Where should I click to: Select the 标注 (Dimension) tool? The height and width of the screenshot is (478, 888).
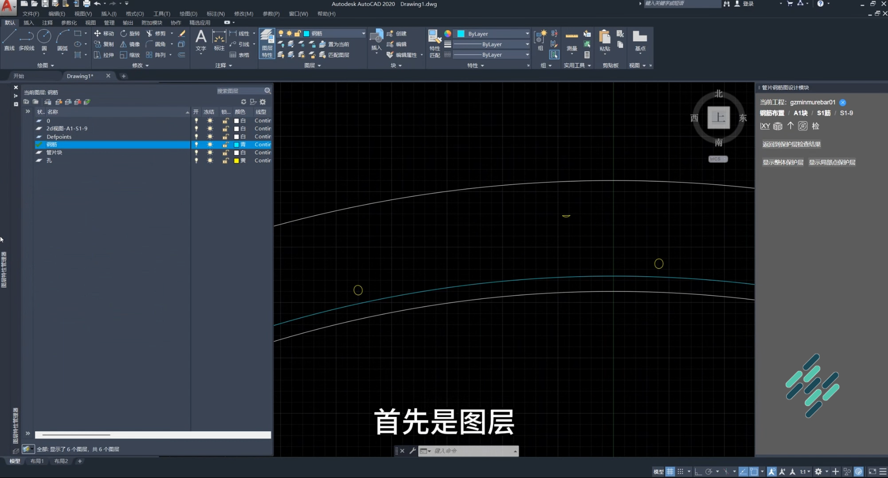(219, 40)
